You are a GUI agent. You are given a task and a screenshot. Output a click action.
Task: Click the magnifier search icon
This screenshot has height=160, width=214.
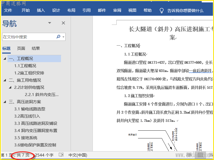[58, 37]
